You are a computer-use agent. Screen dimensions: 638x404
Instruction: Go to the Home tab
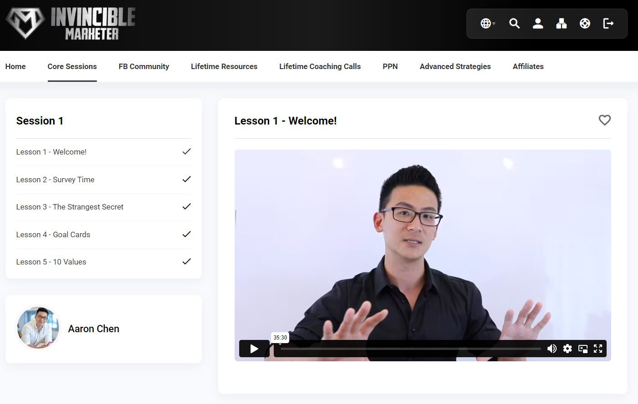click(15, 66)
